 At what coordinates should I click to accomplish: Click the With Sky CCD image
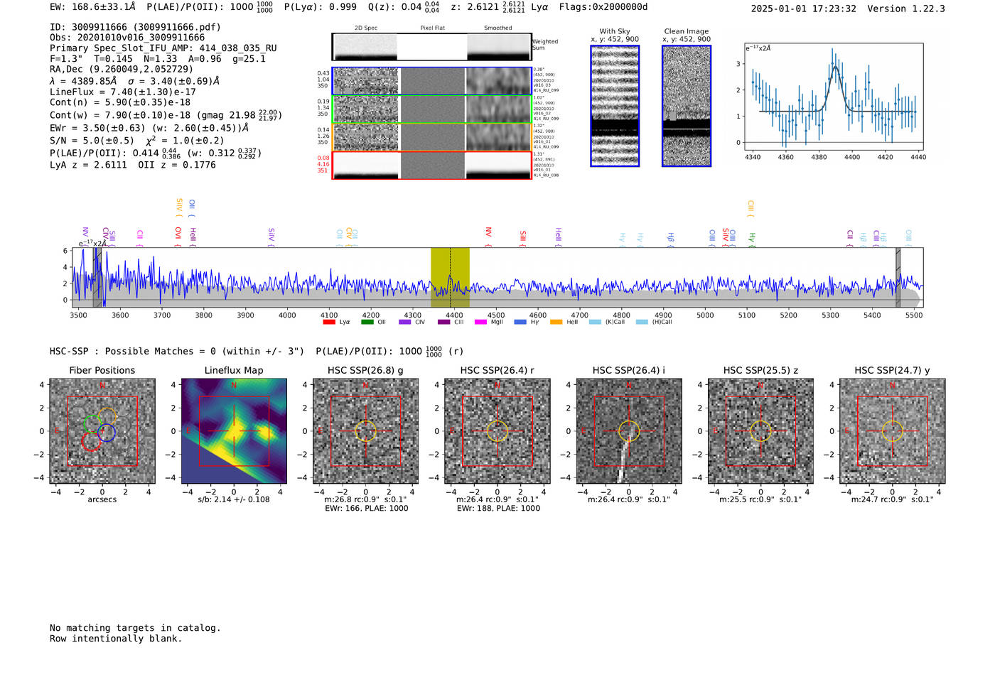pyautogui.click(x=615, y=106)
